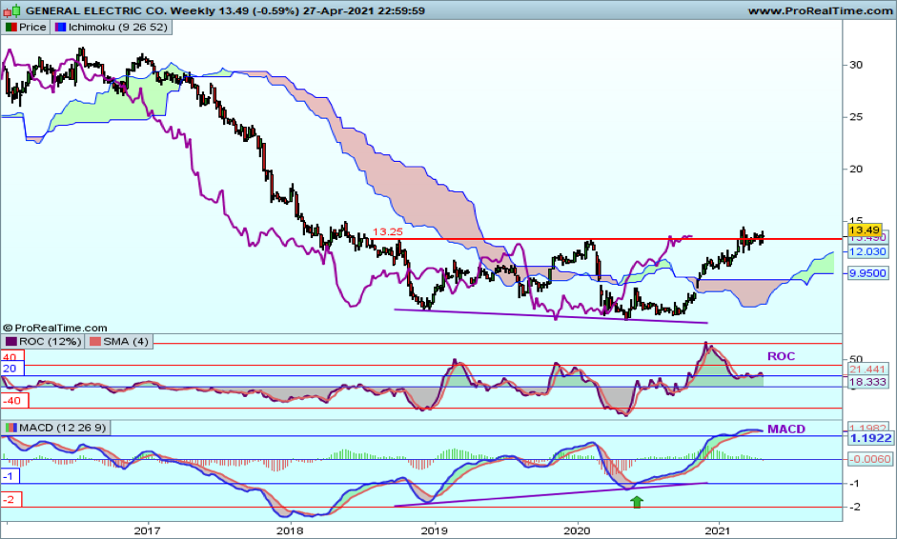Click the 2019 year on time axis

434,530
